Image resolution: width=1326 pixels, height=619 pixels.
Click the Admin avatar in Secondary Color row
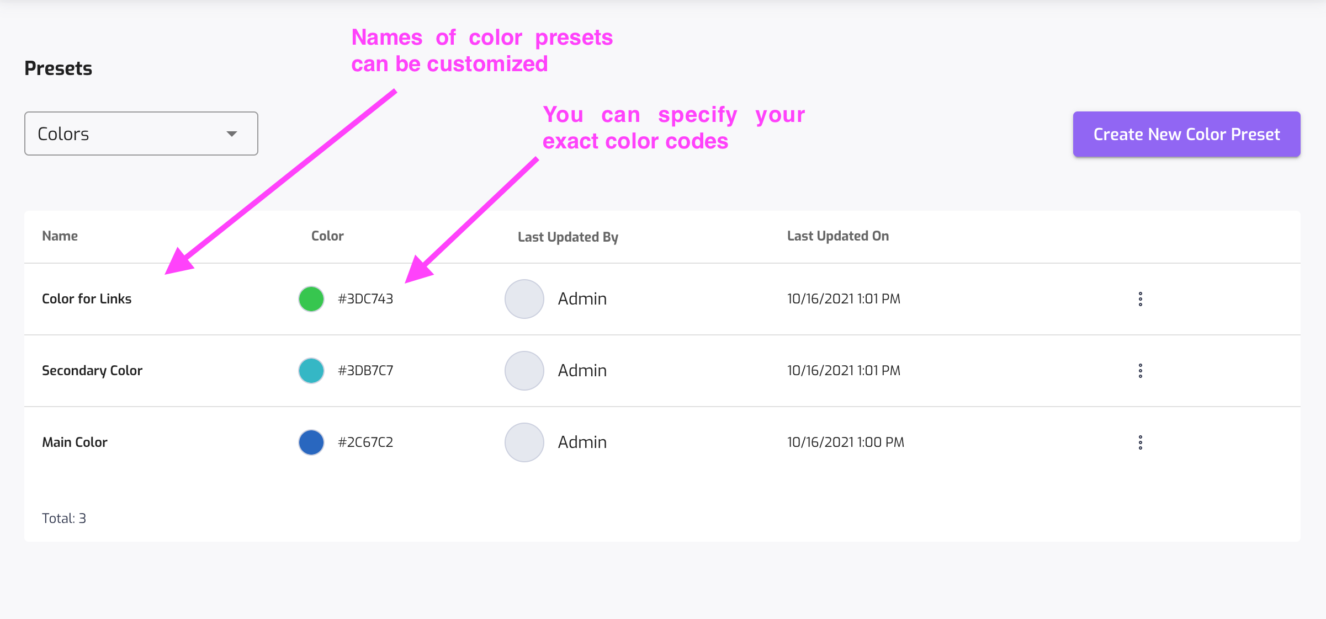pos(524,371)
